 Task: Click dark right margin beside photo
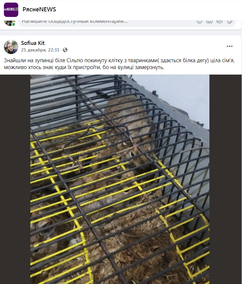click(x=225, y=179)
